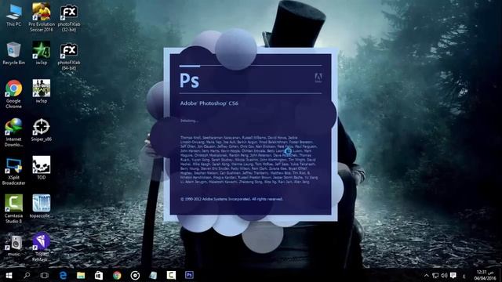Screen dimensions: 502x282
Task: Select the TOD skull desktop icon
Action: pyautogui.click(x=42, y=168)
